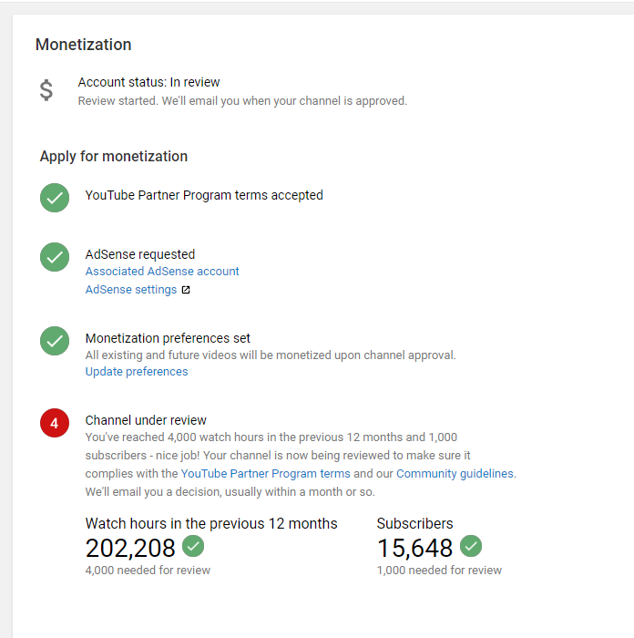Click the Subscribers label
The width and height of the screenshot is (634, 638).
(414, 524)
